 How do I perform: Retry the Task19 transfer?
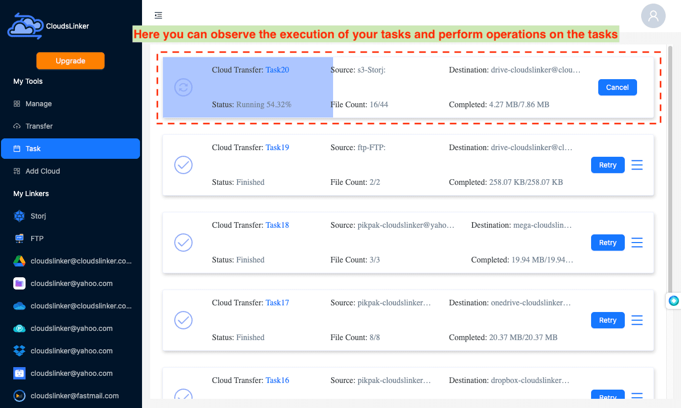[x=608, y=165]
